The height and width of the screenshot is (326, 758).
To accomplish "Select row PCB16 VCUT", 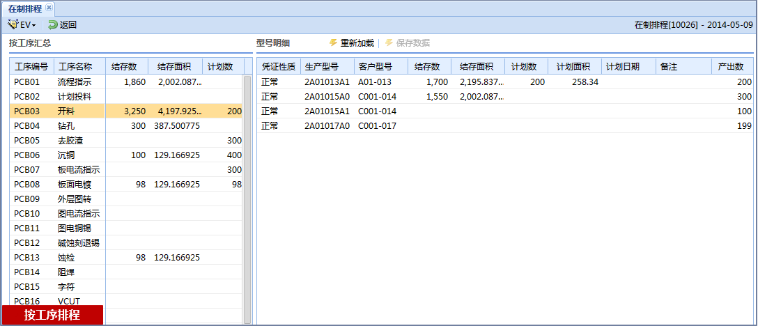I will [127, 301].
